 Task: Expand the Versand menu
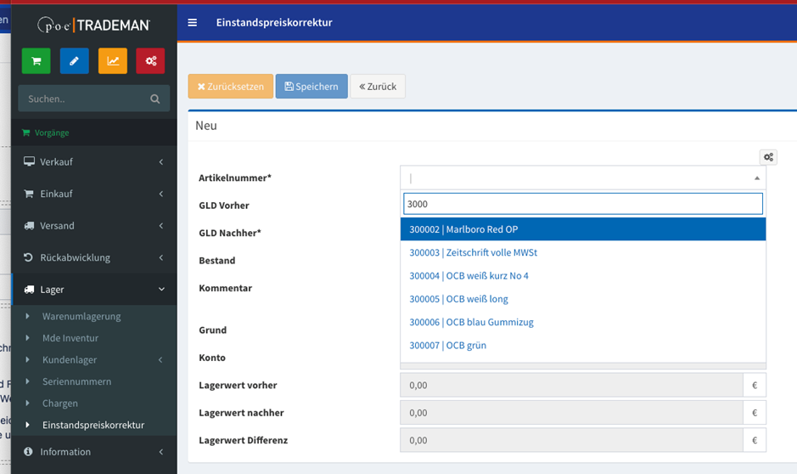click(x=94, y=226)
